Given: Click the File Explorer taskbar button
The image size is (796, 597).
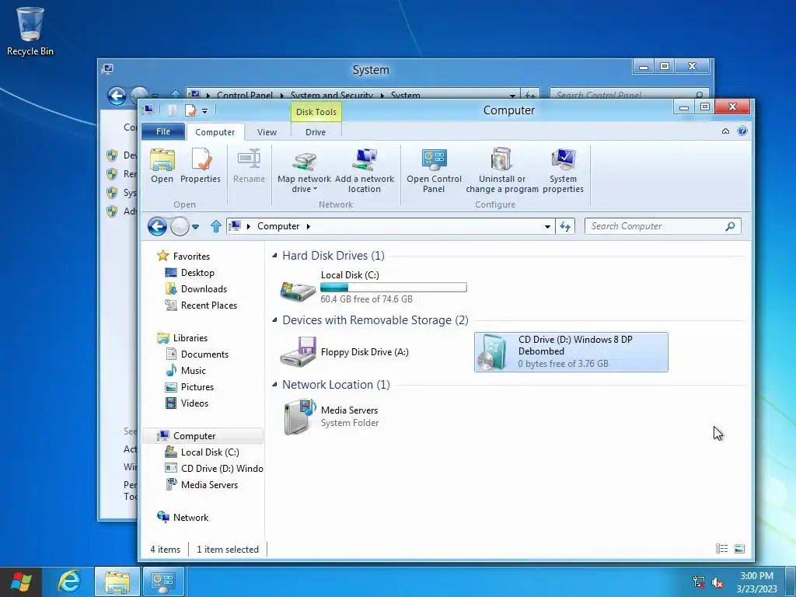Looking at the screenshot, I should point(117,581).
